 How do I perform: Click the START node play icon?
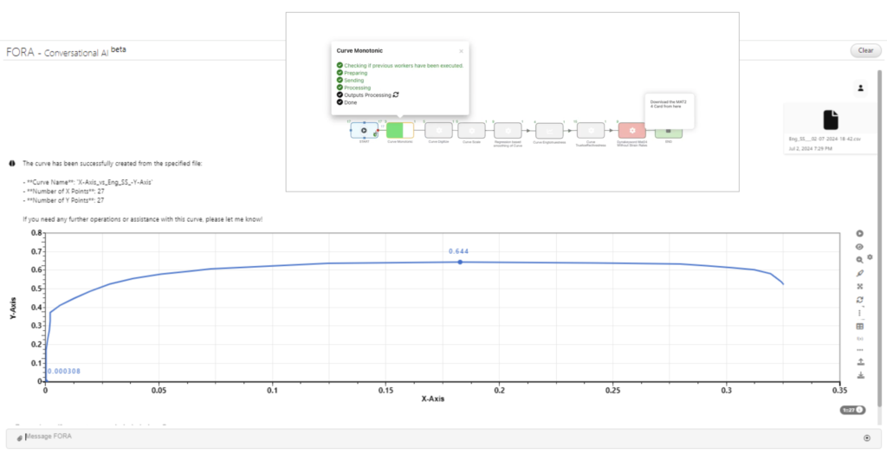[x=364, y=131]
